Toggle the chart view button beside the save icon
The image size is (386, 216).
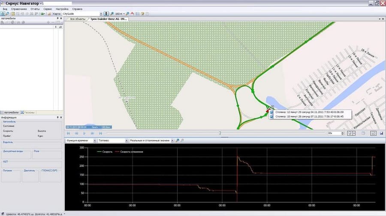pyautogui.click(x=373, y=133)
